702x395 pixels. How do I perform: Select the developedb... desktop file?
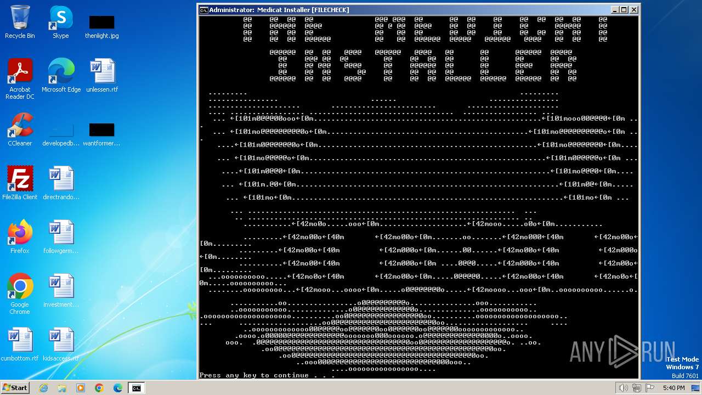coord(61,134)
